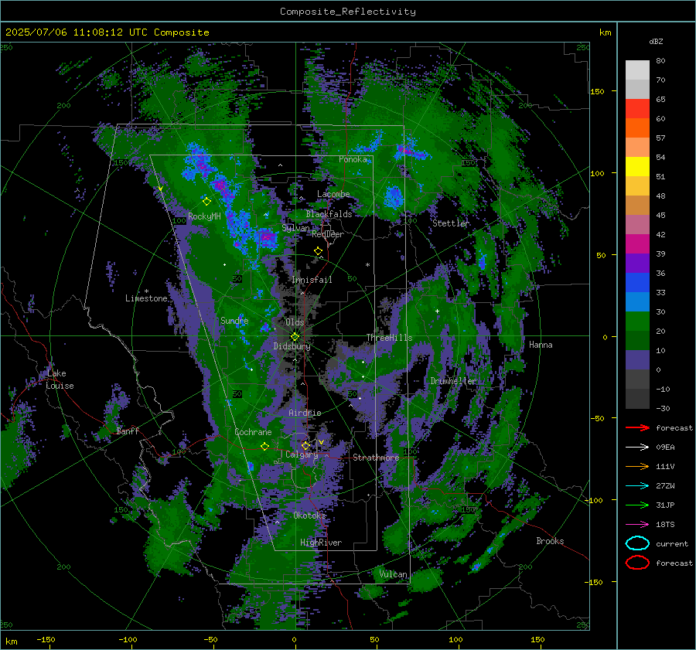Click the Hanna city label
Viewport: 696px width, 650px height.
point(541,345)
